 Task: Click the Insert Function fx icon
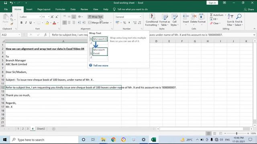[x=45, y=35]
